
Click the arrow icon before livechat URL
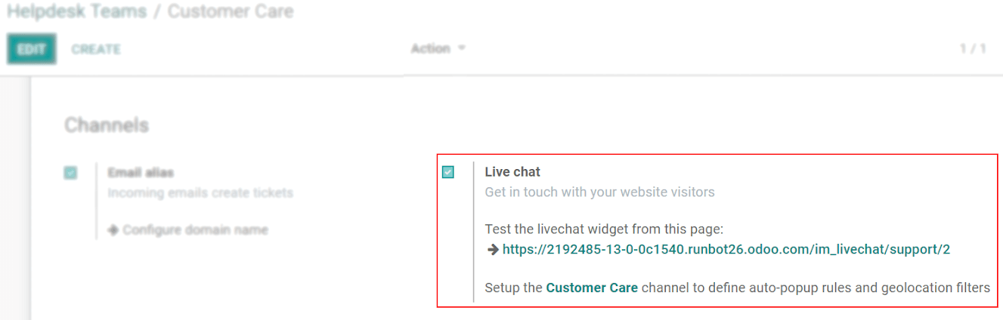pyautogui.click(x=492, y=249)
